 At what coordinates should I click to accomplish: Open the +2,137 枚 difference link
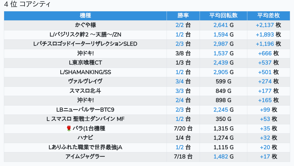tap(265, 25)
